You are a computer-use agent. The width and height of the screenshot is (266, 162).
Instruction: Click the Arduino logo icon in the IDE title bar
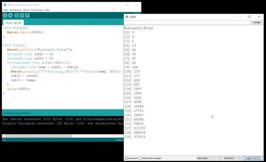click(x=5, y=5)
